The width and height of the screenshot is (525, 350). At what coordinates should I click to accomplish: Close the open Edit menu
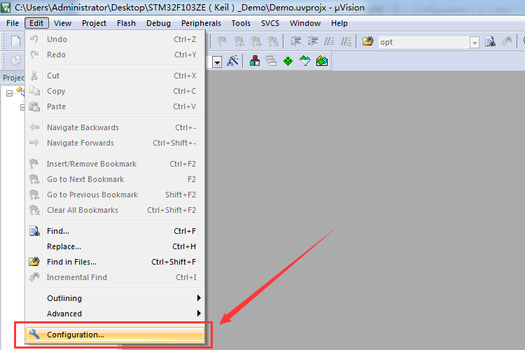pyautogui.click(x=36, y=23)
